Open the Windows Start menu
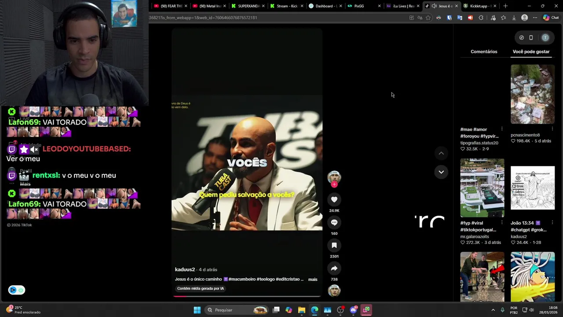This screenshot has width=563, height=317. pos(197,310)
